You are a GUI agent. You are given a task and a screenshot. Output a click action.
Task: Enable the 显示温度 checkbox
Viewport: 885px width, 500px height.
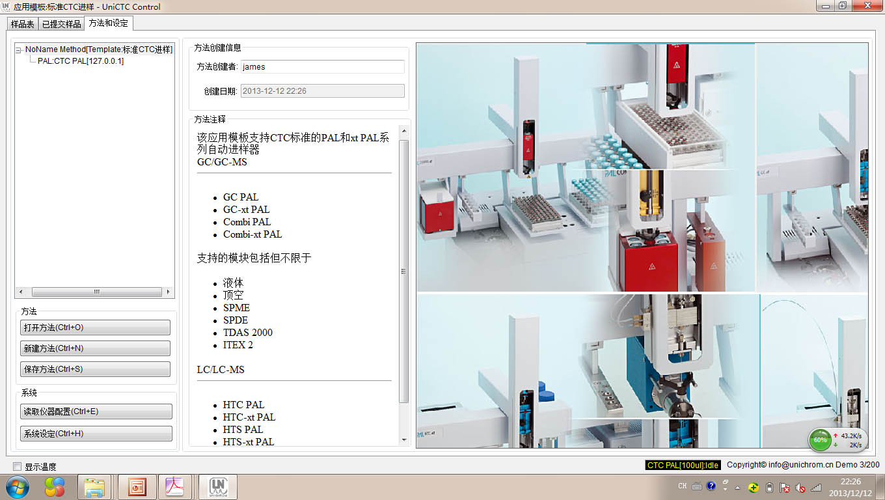18,466
